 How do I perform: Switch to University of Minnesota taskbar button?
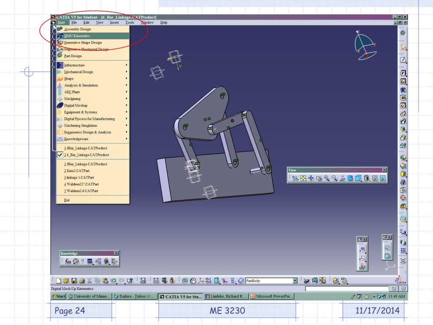(90, 296)
